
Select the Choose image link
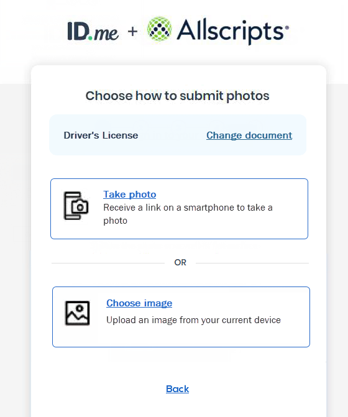click(x=139, y=303)
